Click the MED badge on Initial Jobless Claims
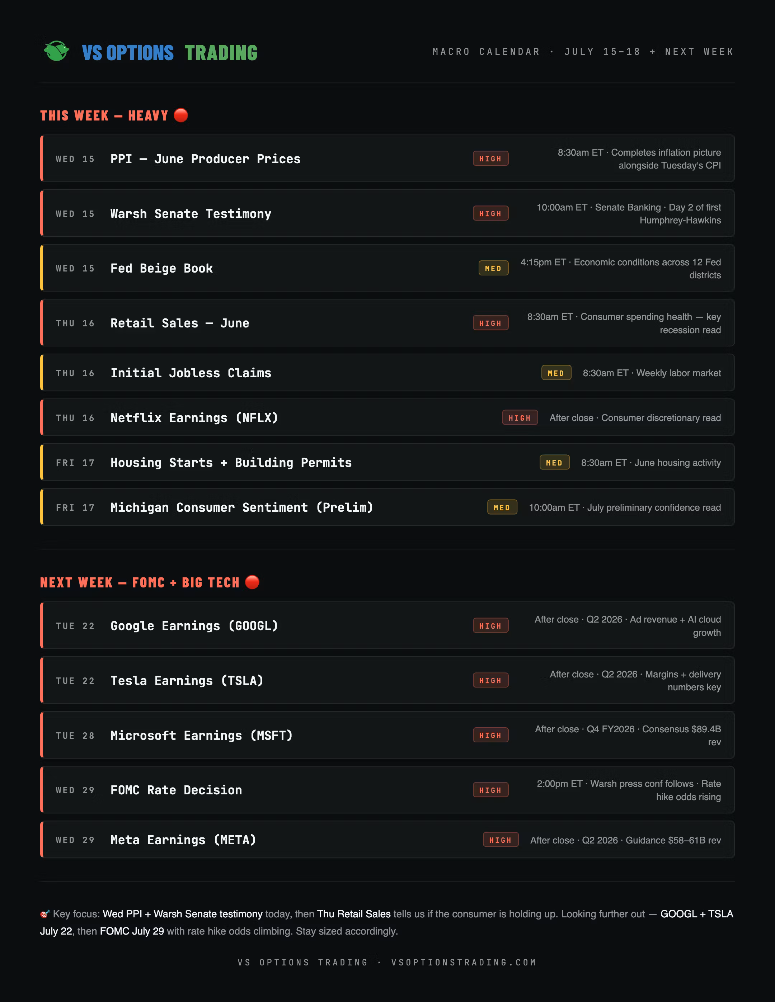775x1002 pixels. (x=556, y=373)
